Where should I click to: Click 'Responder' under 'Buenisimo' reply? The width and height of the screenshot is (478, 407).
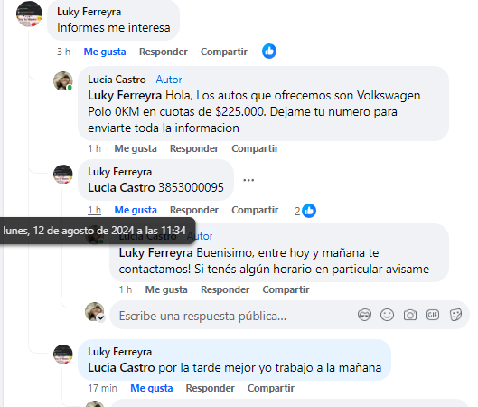click(225, 289)
